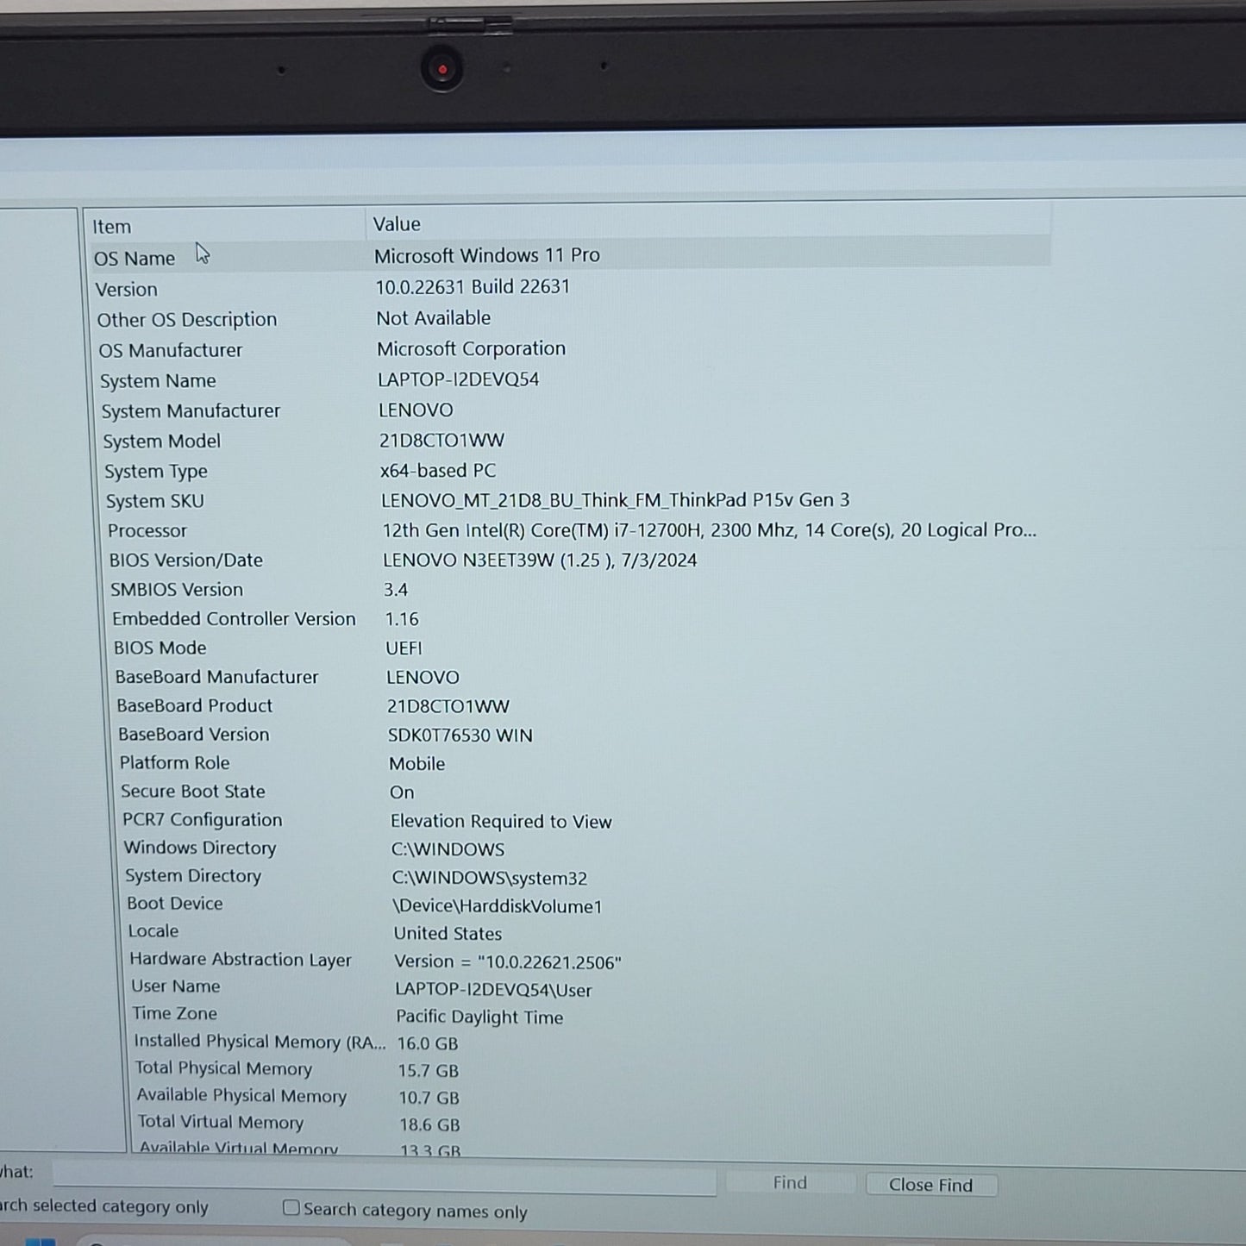Image resolution: width=1246 pixels, height=1246 pixels.
Task: Click the Close Find button
Action: coord(931,1185)
